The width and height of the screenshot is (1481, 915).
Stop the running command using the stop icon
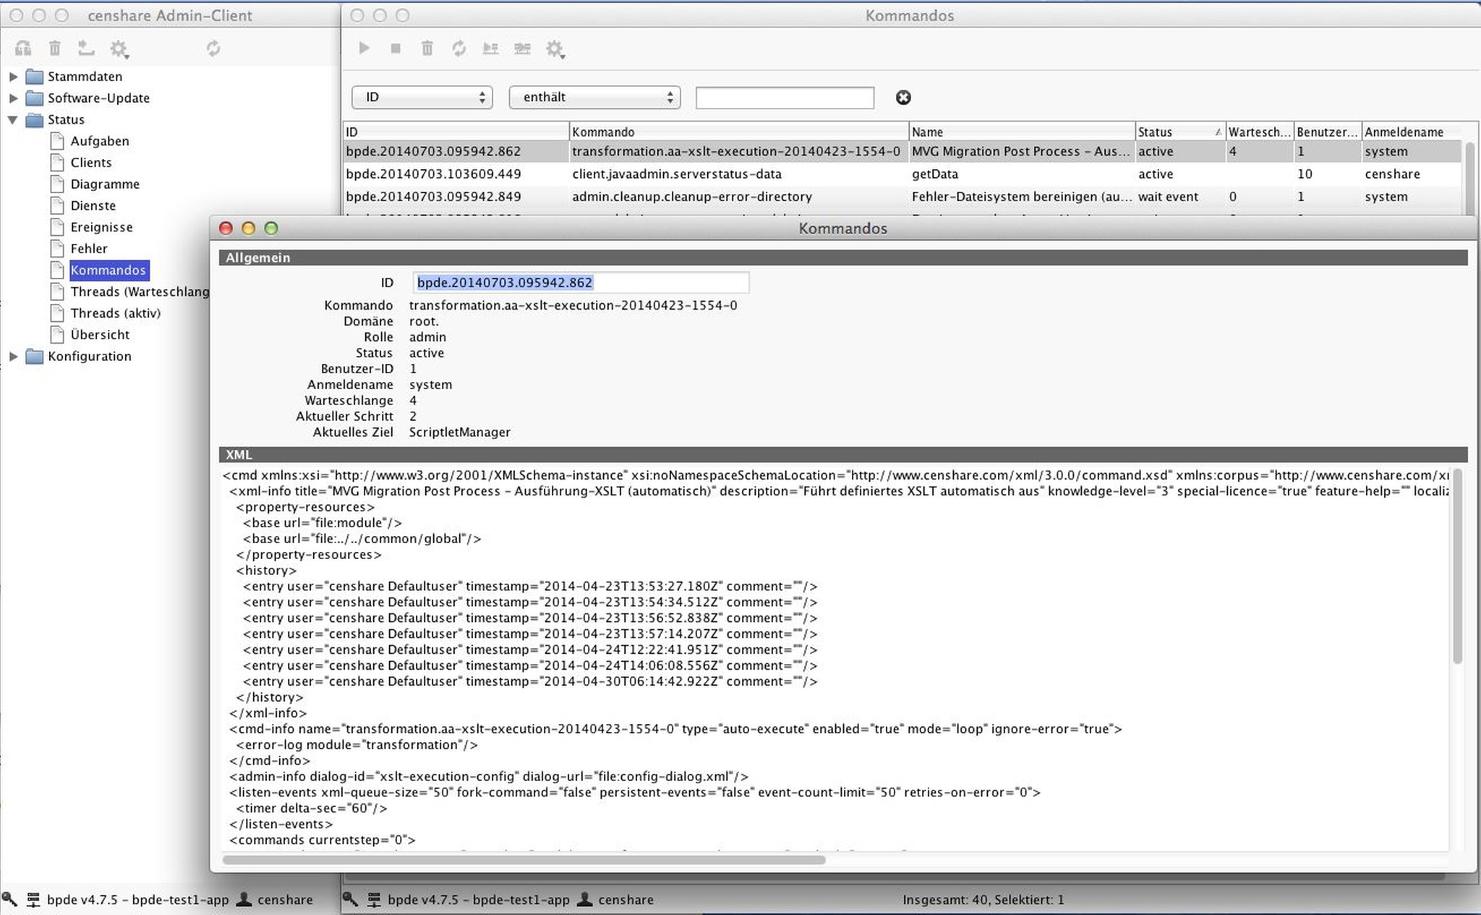tap(395, 48)
